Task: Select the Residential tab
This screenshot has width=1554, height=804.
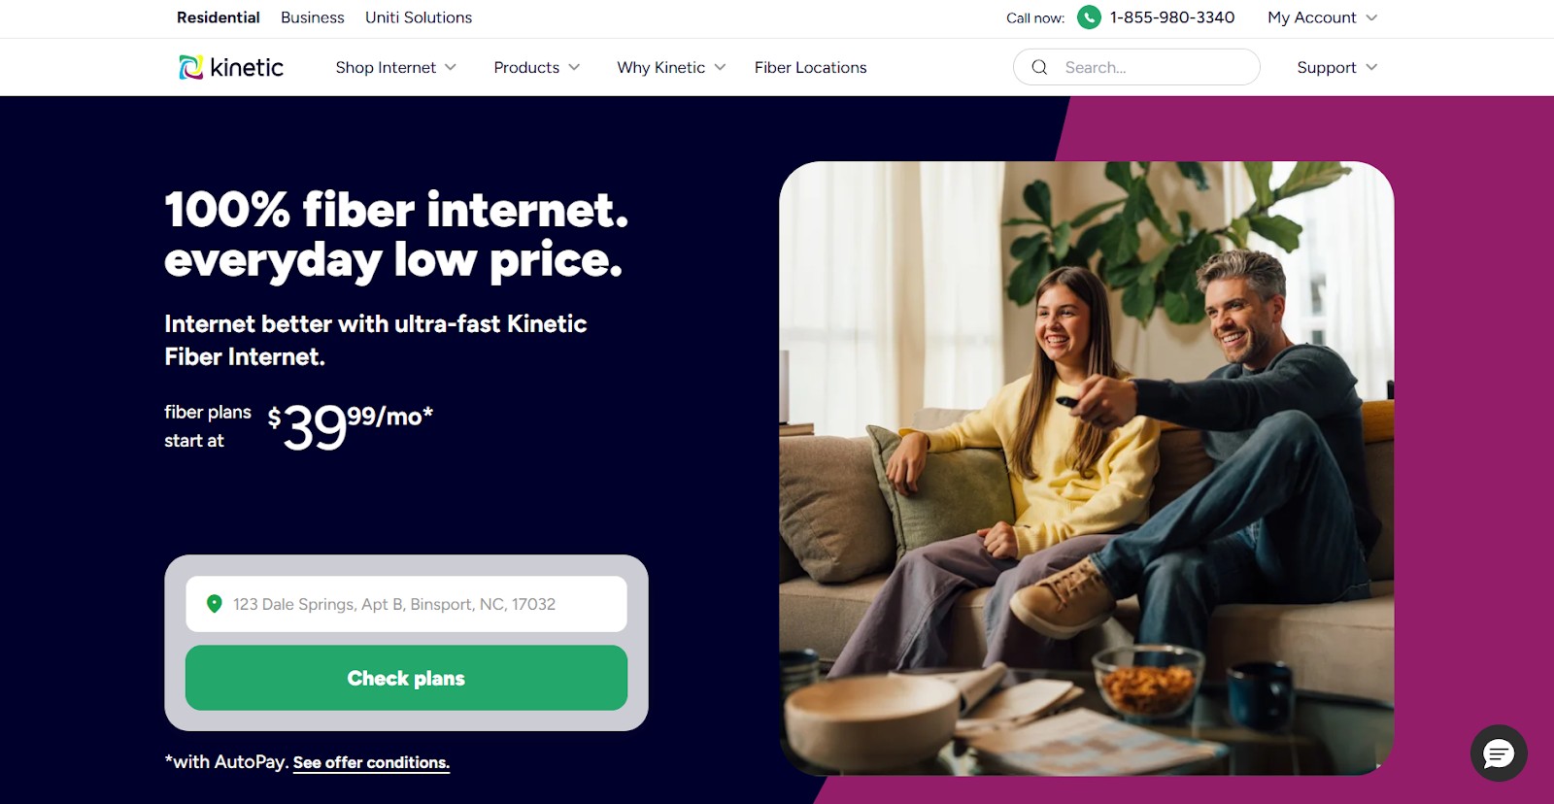Action: [x=219, y=17]
